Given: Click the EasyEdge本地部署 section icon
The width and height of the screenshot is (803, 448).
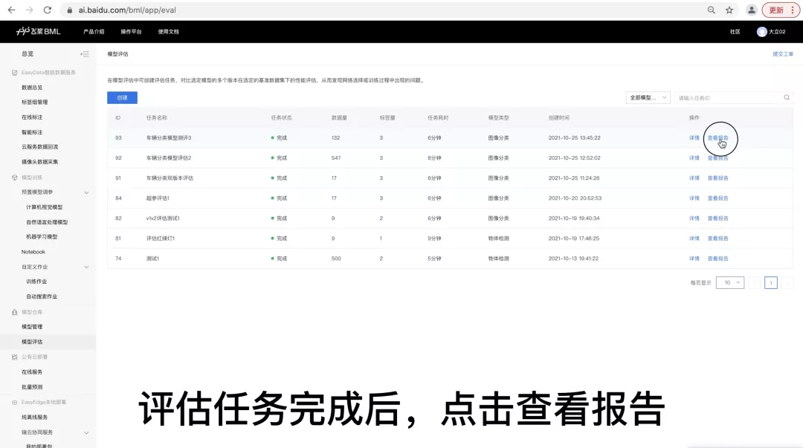Looking at the screenshot, I should coord(14,403).
